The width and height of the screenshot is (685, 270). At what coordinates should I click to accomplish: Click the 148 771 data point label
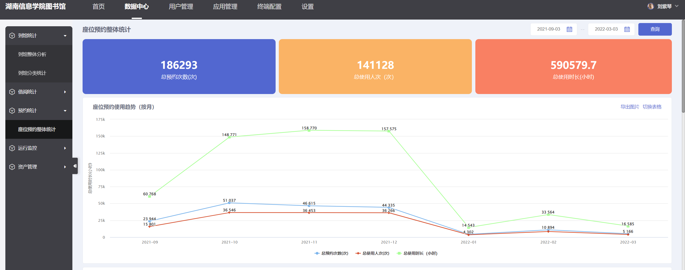[x=229, y=135]
